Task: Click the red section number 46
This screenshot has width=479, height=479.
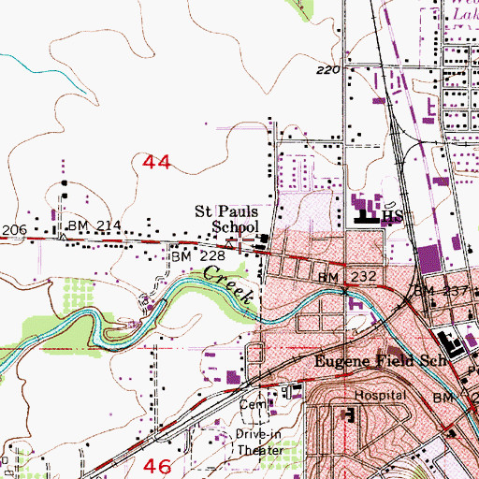Action: pyautogui.click(x=157, y=467)
